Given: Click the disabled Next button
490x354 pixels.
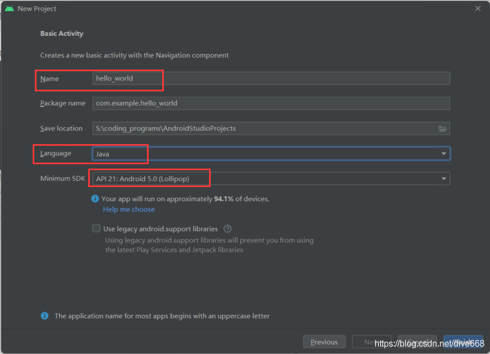Looking at the screenshot, I should [371, 342].
